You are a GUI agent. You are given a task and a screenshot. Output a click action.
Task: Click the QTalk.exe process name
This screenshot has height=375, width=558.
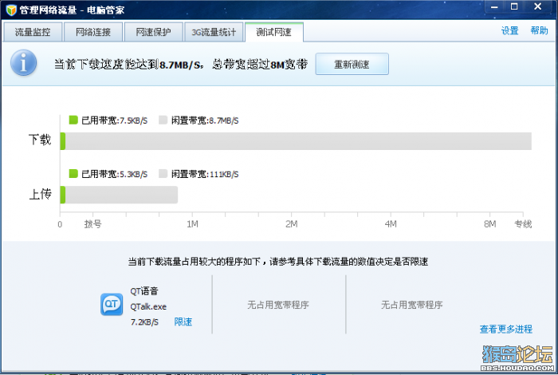coord(148,306)
